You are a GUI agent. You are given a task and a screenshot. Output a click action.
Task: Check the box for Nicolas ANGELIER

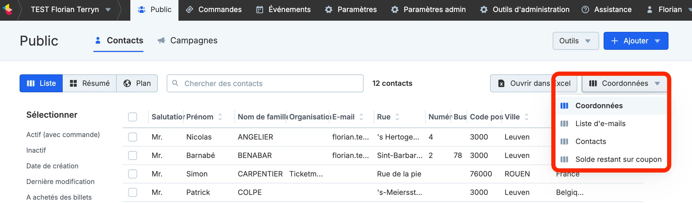(133, 137)
